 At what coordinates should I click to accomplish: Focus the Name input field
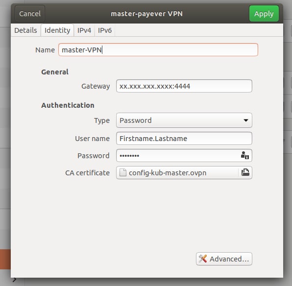[x=158, y=50]
